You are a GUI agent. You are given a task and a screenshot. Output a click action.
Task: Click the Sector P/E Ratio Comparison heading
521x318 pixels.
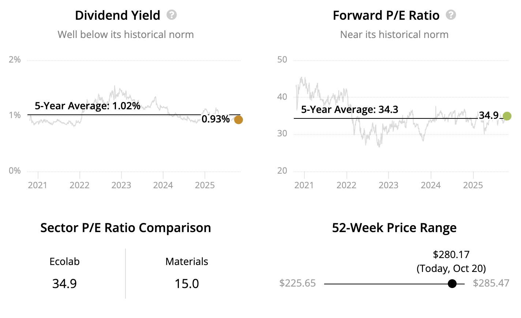point(125,228)
